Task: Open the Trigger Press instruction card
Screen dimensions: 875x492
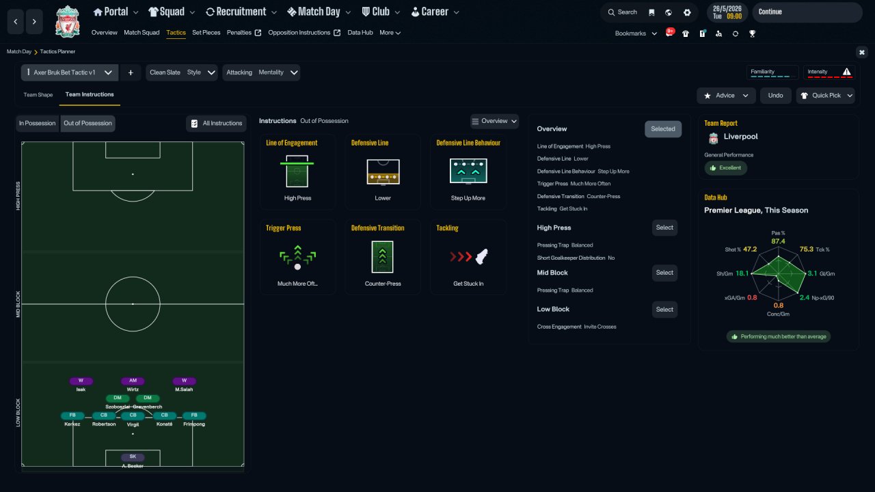Action: (297, 257)
